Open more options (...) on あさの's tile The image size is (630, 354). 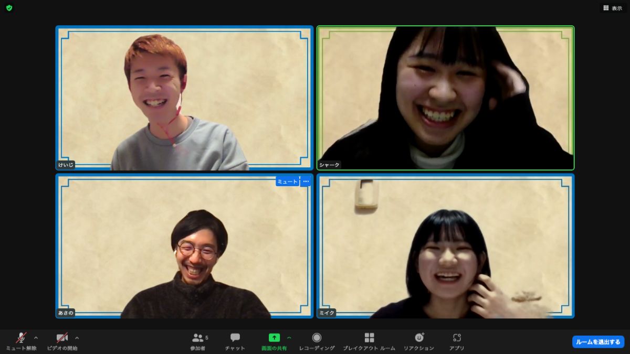(x=306, y=180)
